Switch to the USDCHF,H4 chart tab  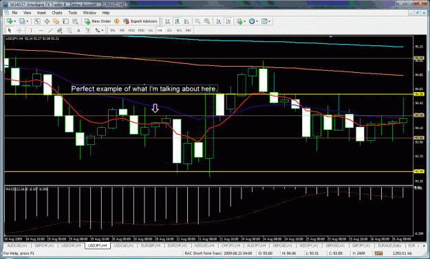[x=71, y=245]
